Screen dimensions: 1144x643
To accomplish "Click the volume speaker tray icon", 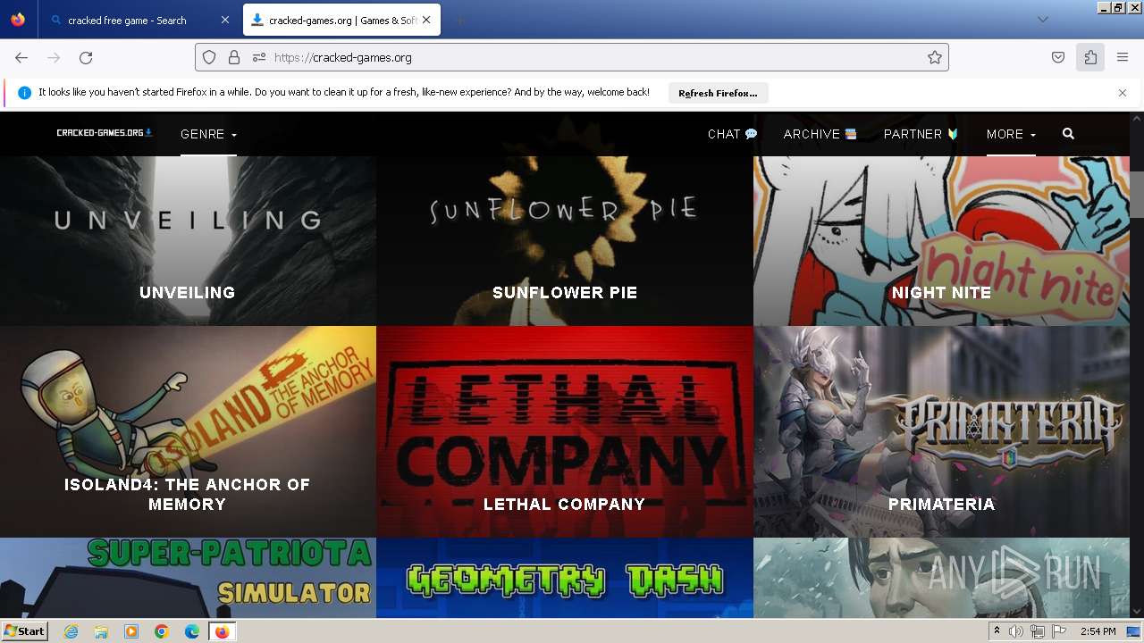I will click(x=1016, y=631).
